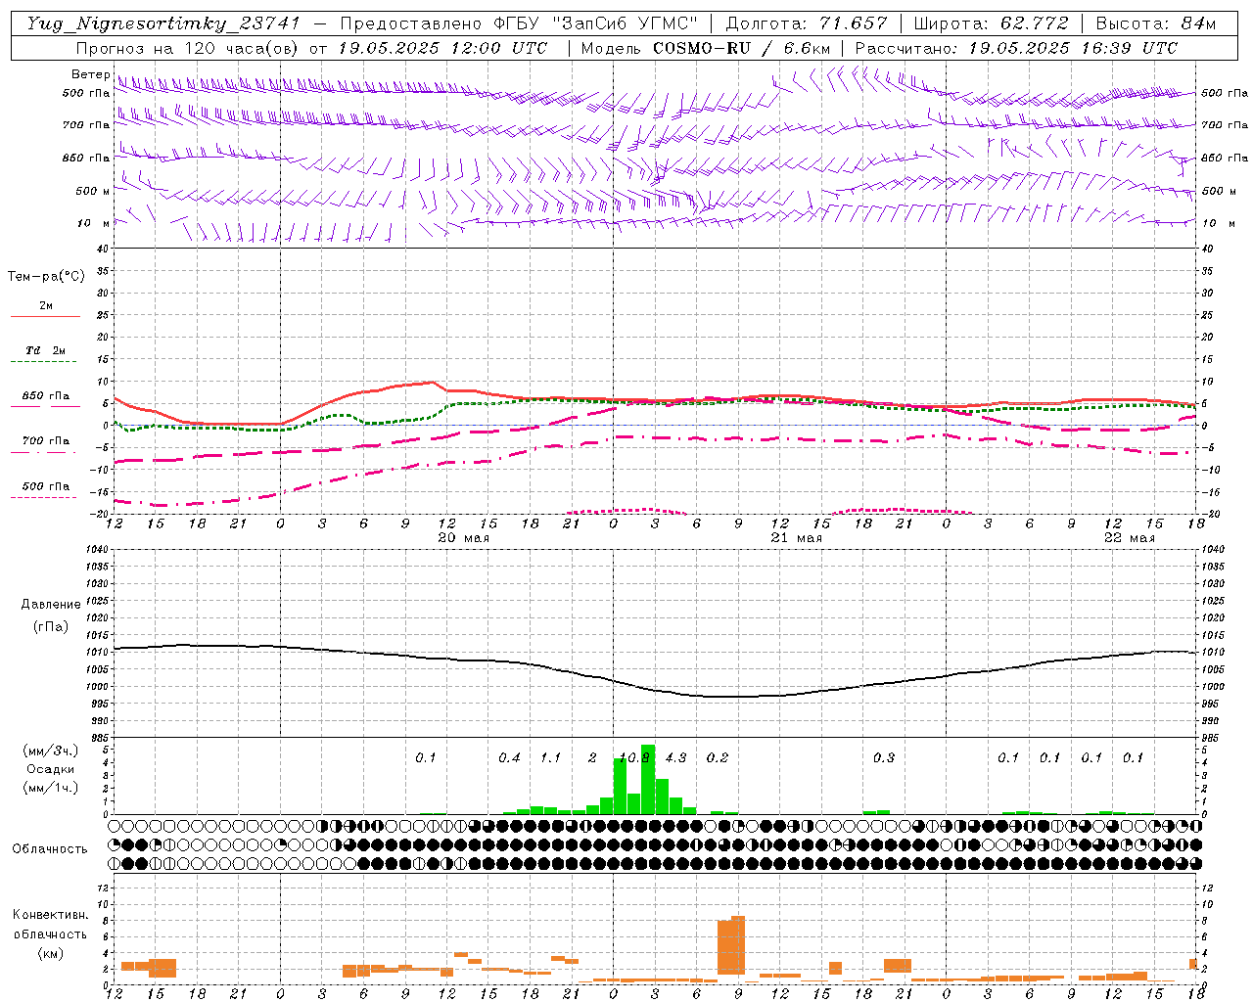Click the latitude value Широта: 62.772
The height and width of the screenshot is (1002, 1253).
click(991, 23)
